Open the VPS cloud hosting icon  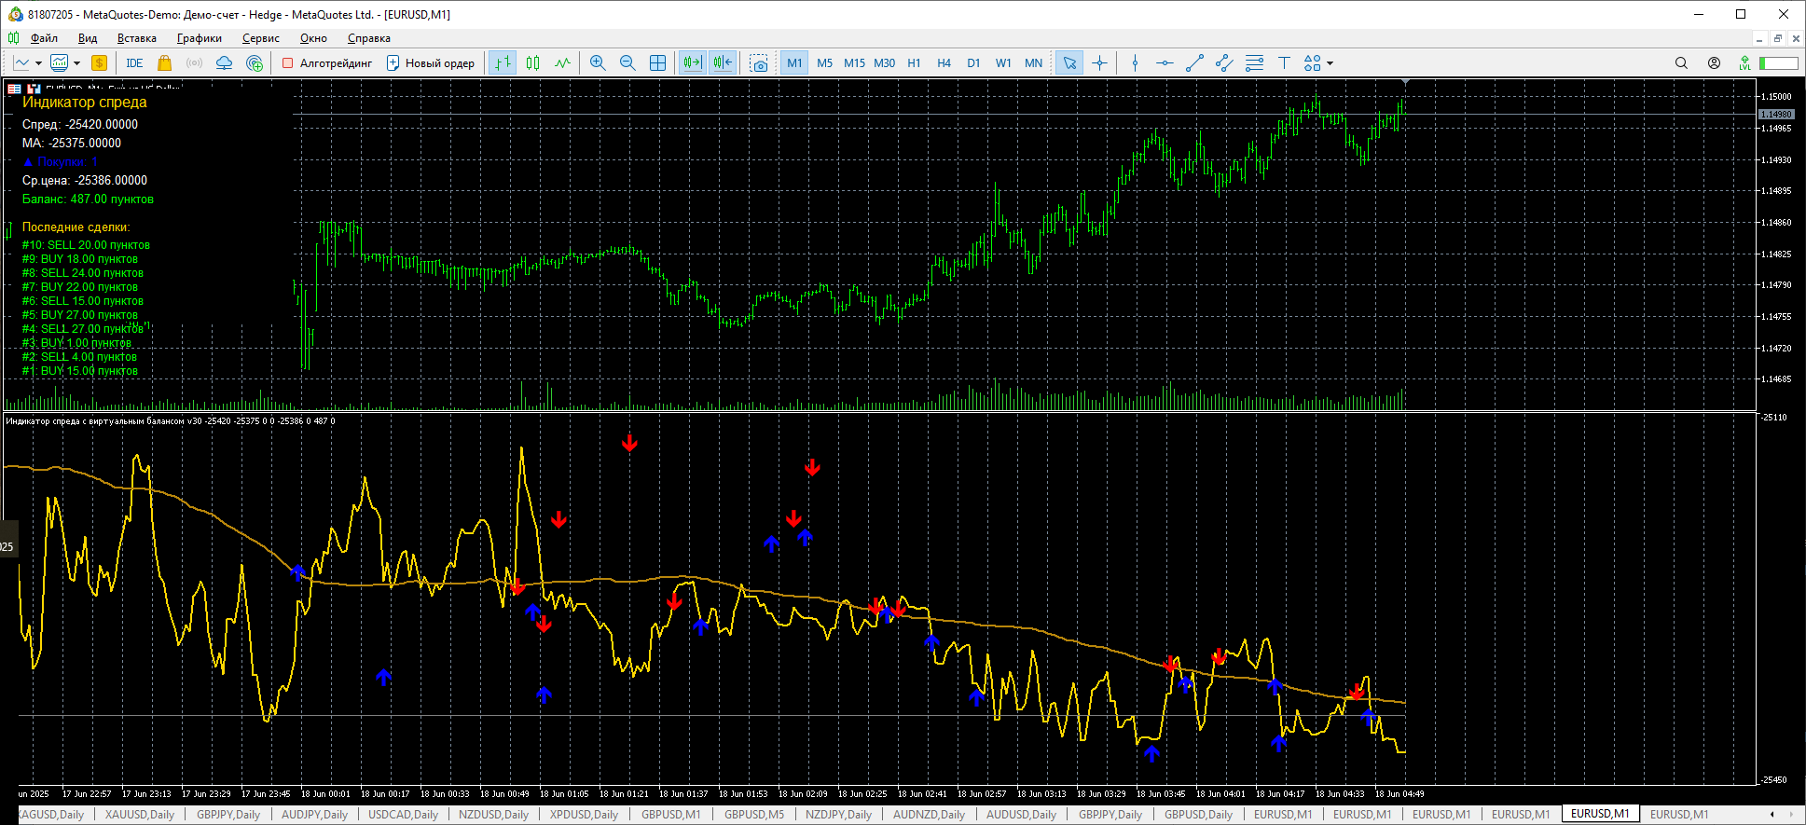[x=225, y=63]
